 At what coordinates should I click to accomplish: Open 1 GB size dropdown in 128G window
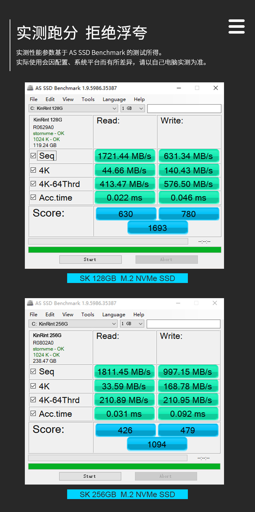tap(133, 108)
